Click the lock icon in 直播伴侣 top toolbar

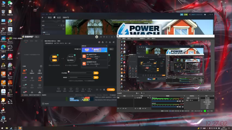coord(103,42)
